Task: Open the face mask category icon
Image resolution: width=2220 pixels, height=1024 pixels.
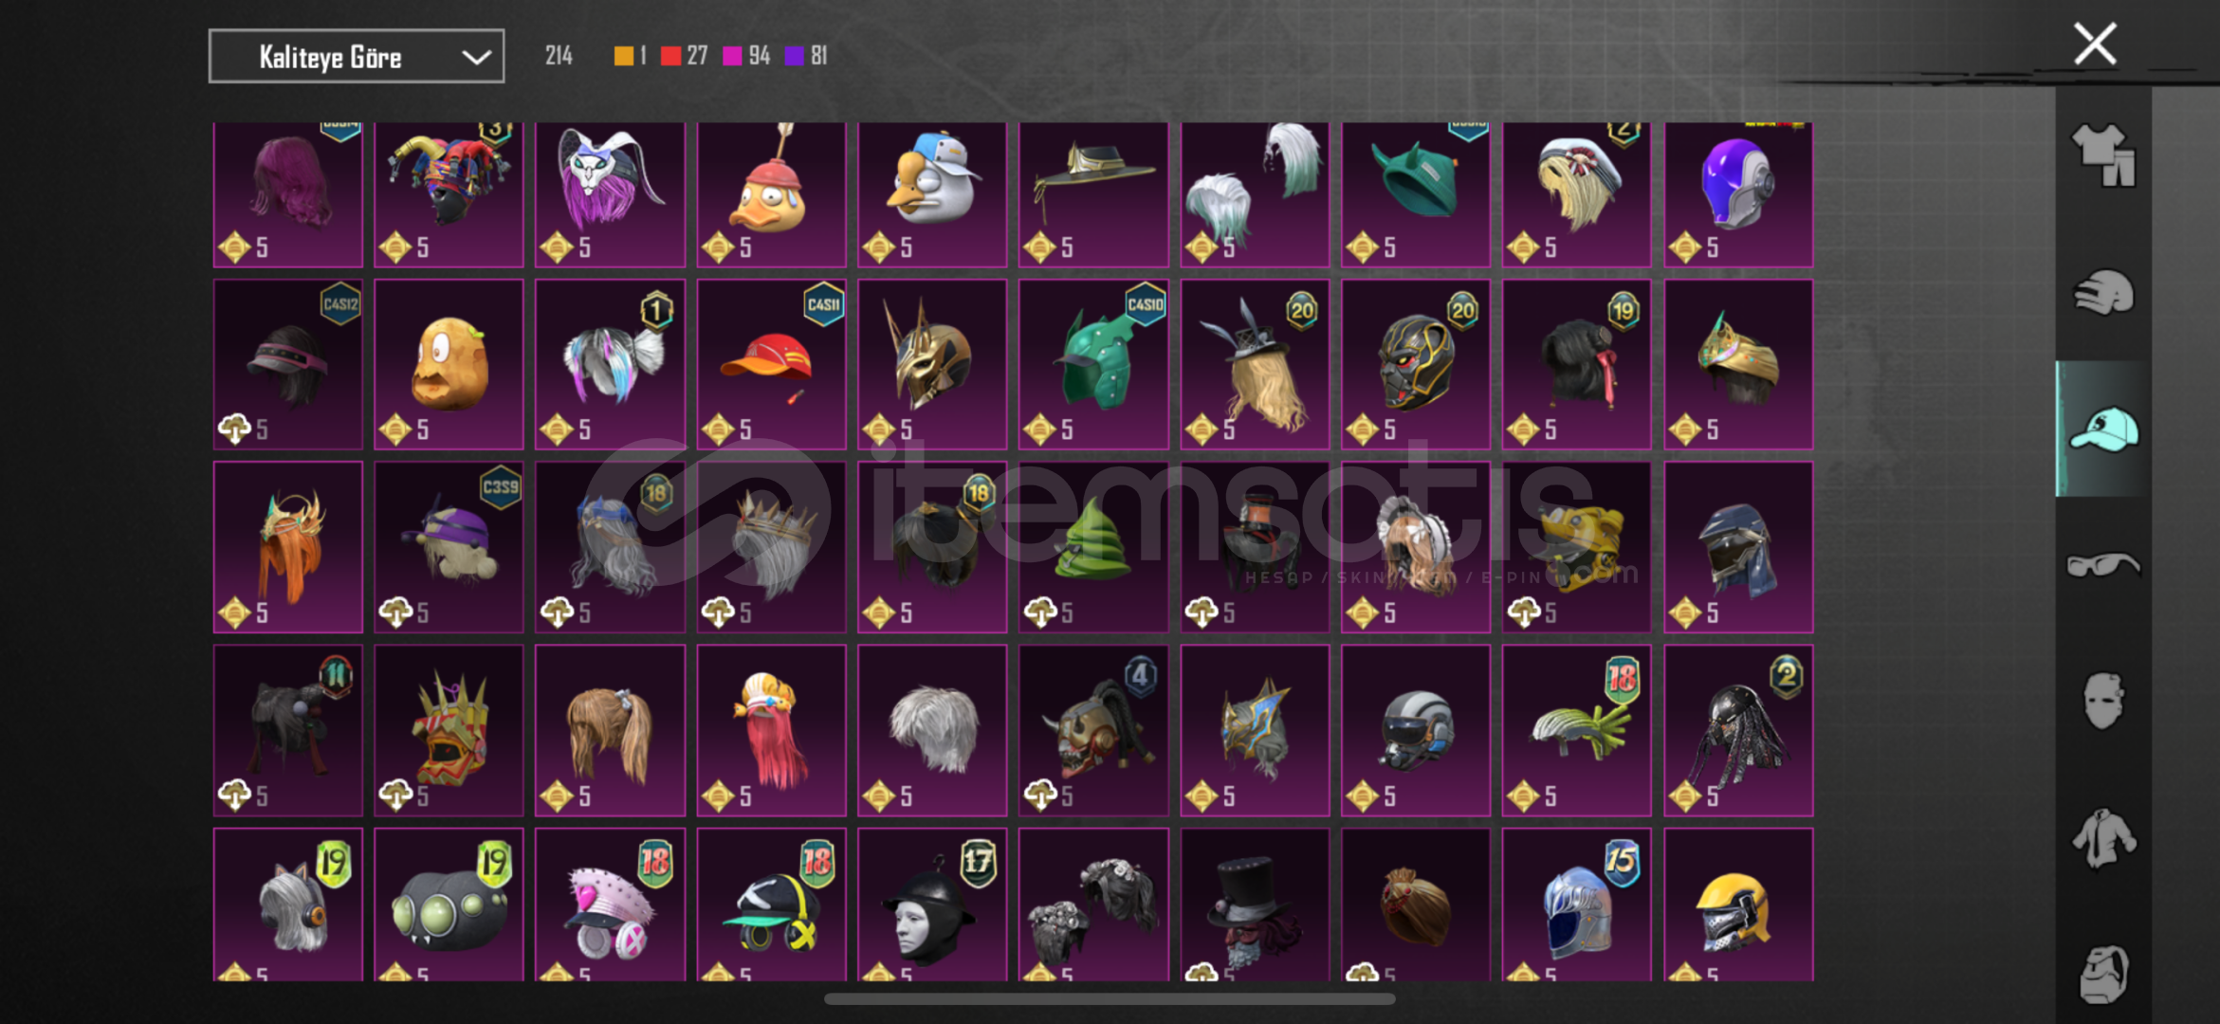Action: point(2102,702)
